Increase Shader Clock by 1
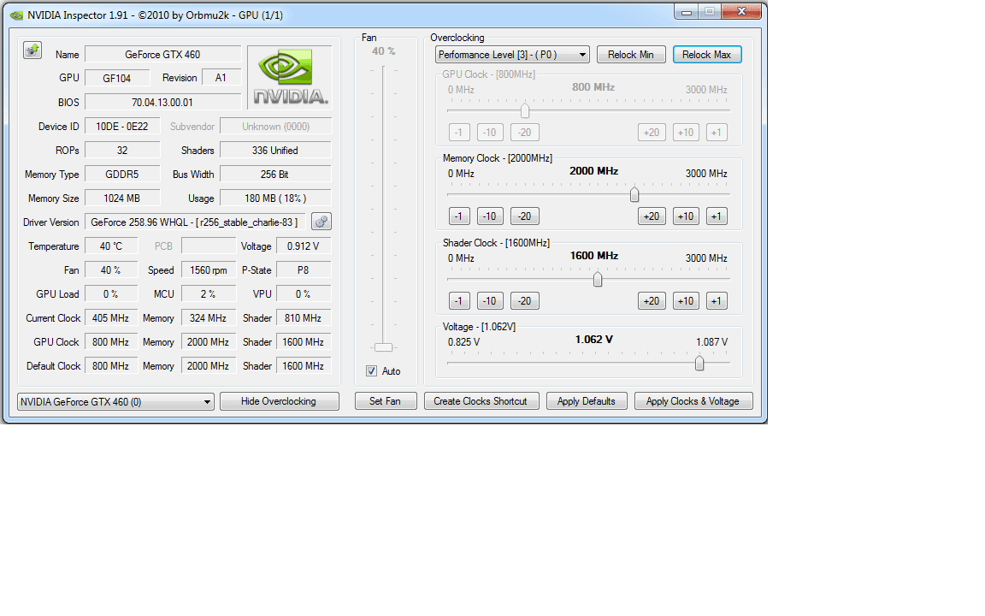Image resolution: width=985 pixels, height=616 pixels. pos(717,301)
